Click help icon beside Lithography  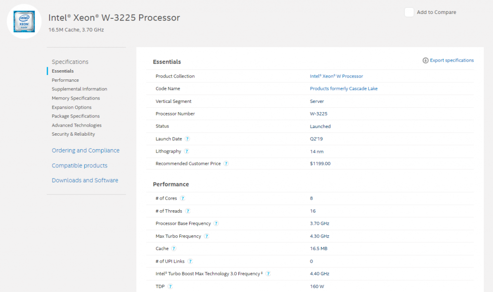pos(186,152)
